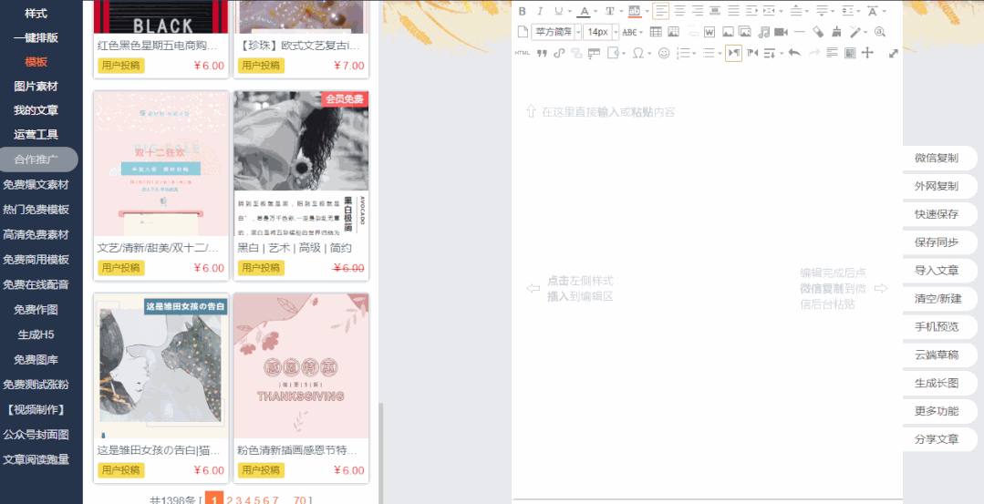
Task: Insert single image icon
Action: point(728,32)
